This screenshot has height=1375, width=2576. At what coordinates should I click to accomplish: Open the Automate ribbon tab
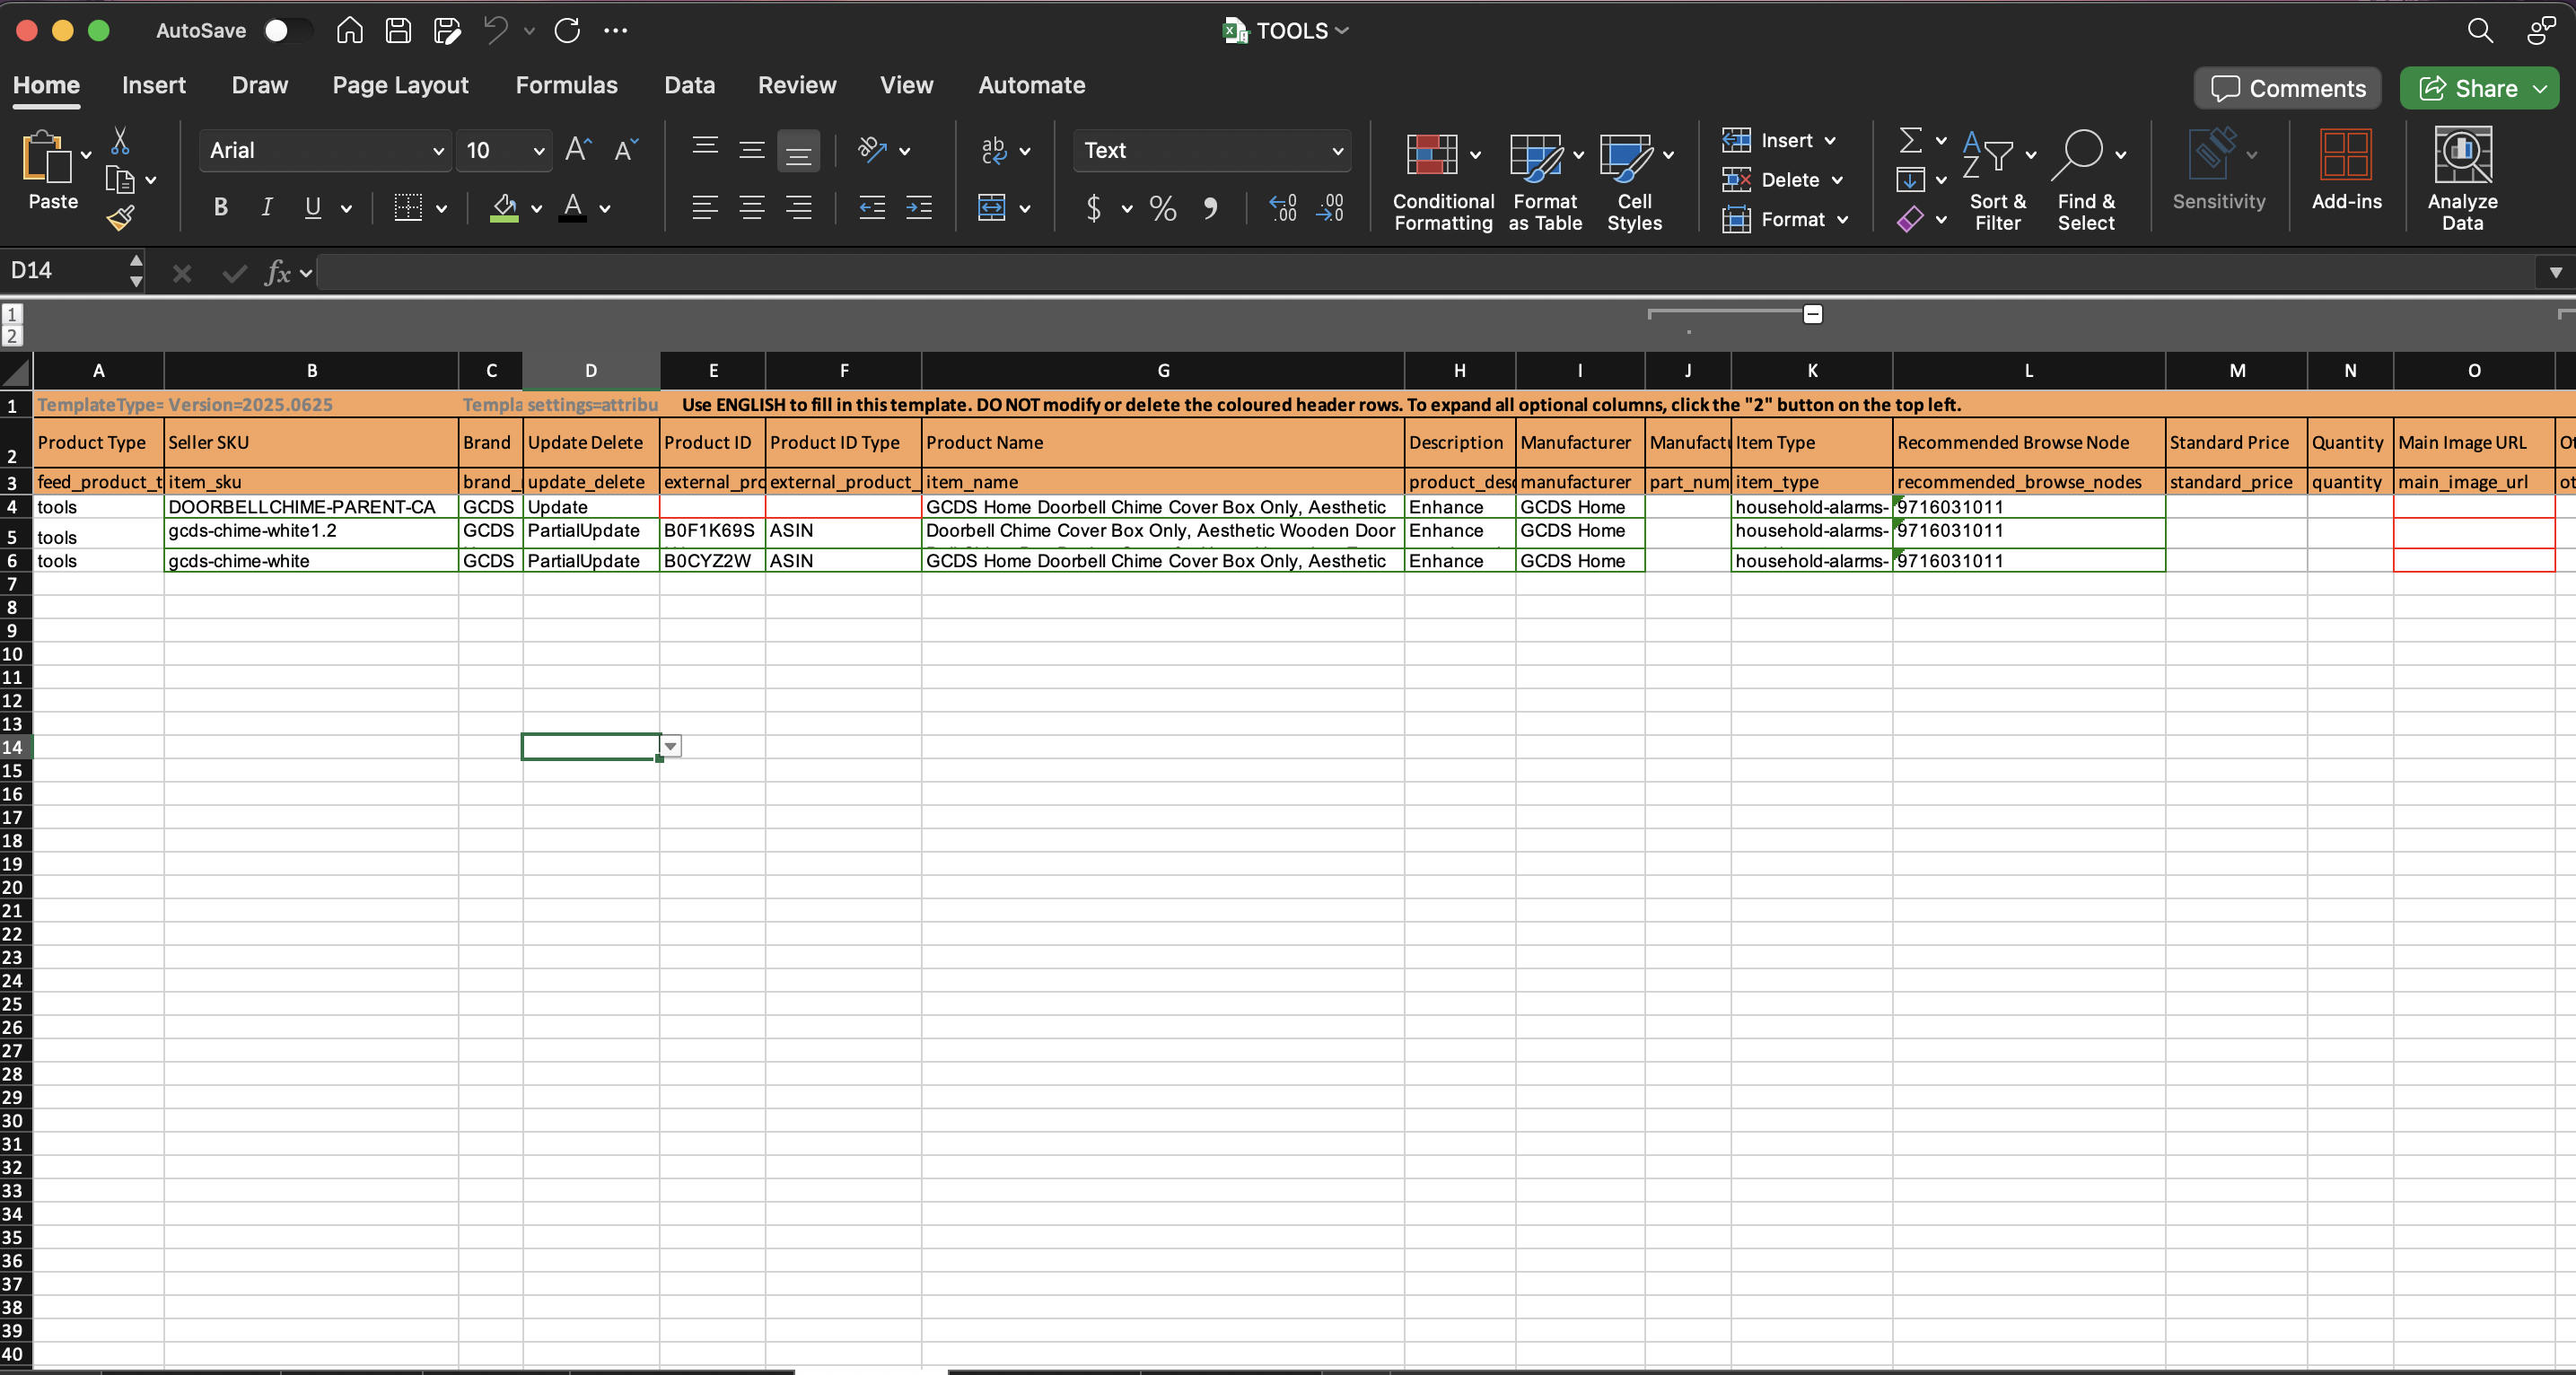(1031, 85)
